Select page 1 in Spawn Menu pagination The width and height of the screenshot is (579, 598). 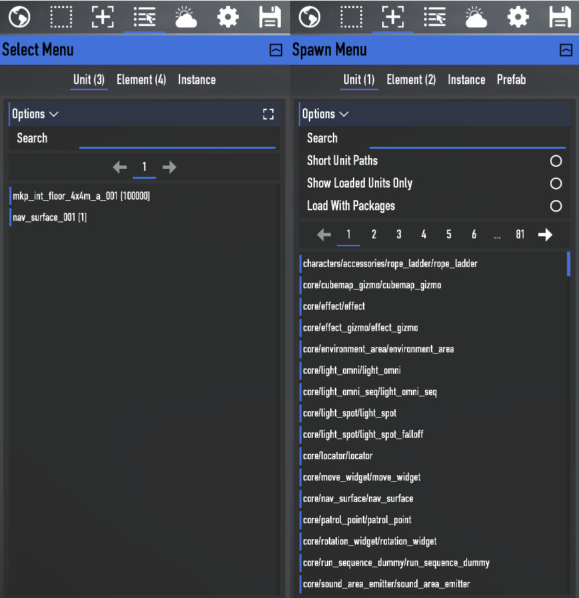coord(348,234)
